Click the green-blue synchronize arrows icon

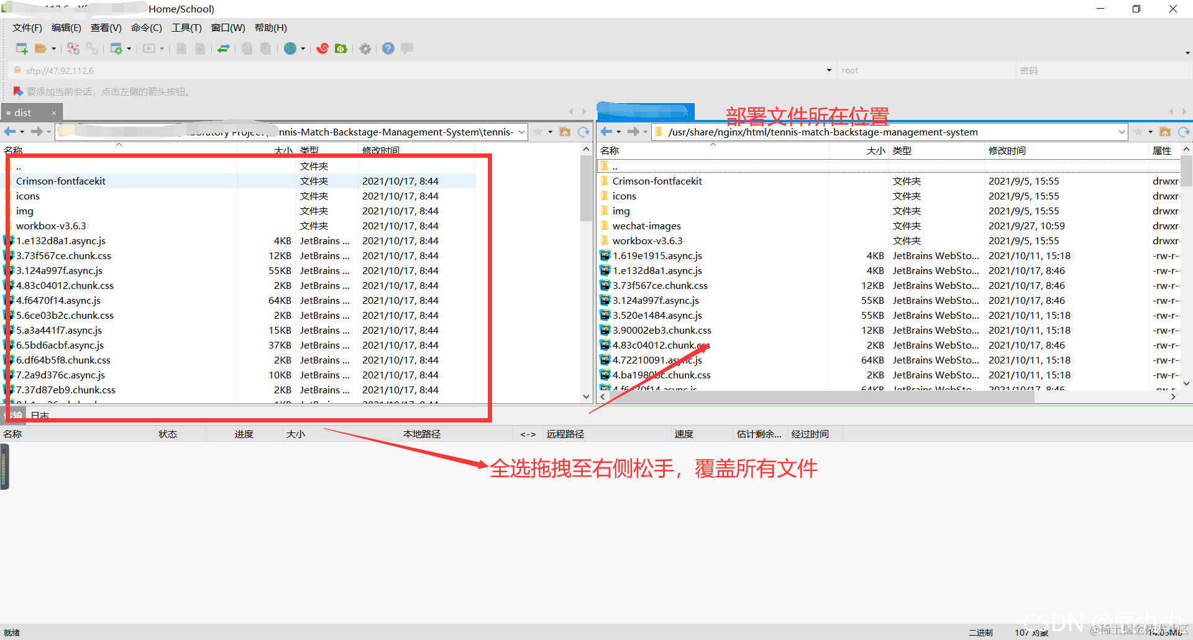224,48
